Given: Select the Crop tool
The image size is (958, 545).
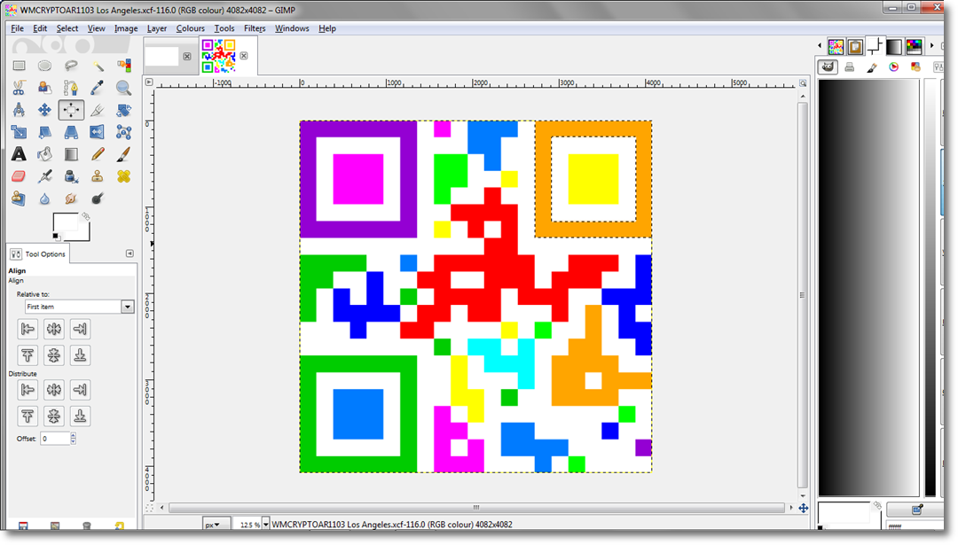Looking at the screenshot, I should pos(98,110).
